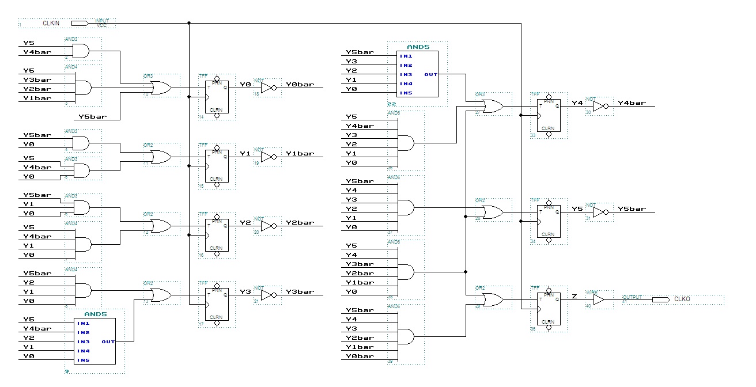Viewport: 756px width, 387px height.
Task: Select the OR gate feeding the Y5 flip-flop
Action: pos(493,213)
